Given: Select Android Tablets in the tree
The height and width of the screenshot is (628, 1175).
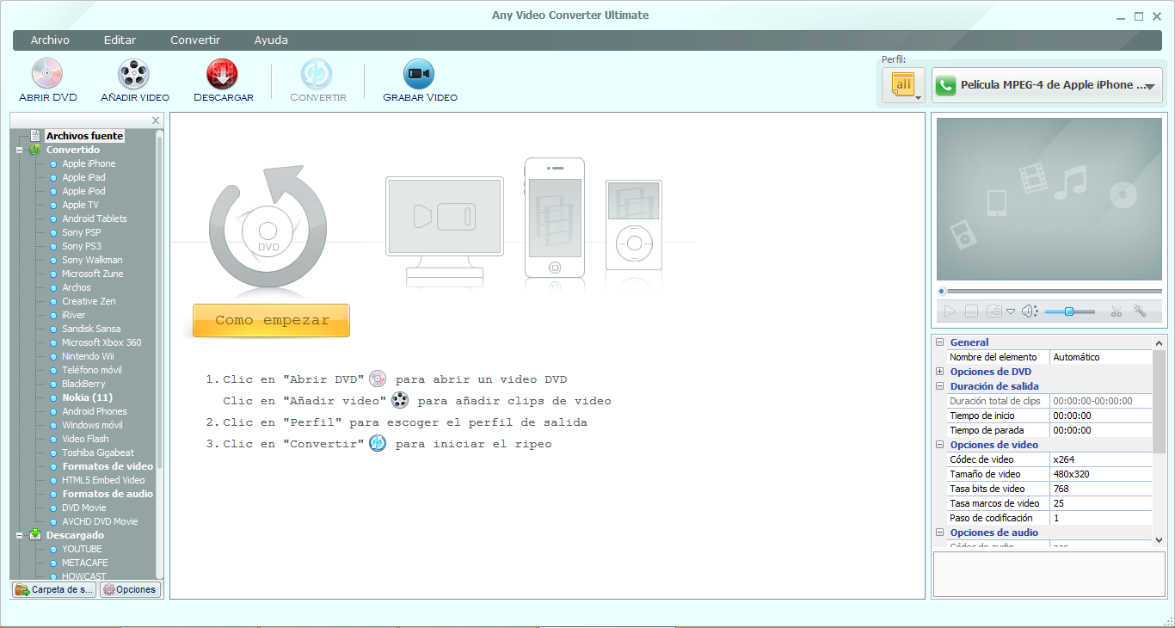Looking at the screenshot, I should pos(95,219).
